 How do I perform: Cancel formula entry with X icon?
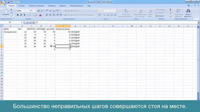27,22
